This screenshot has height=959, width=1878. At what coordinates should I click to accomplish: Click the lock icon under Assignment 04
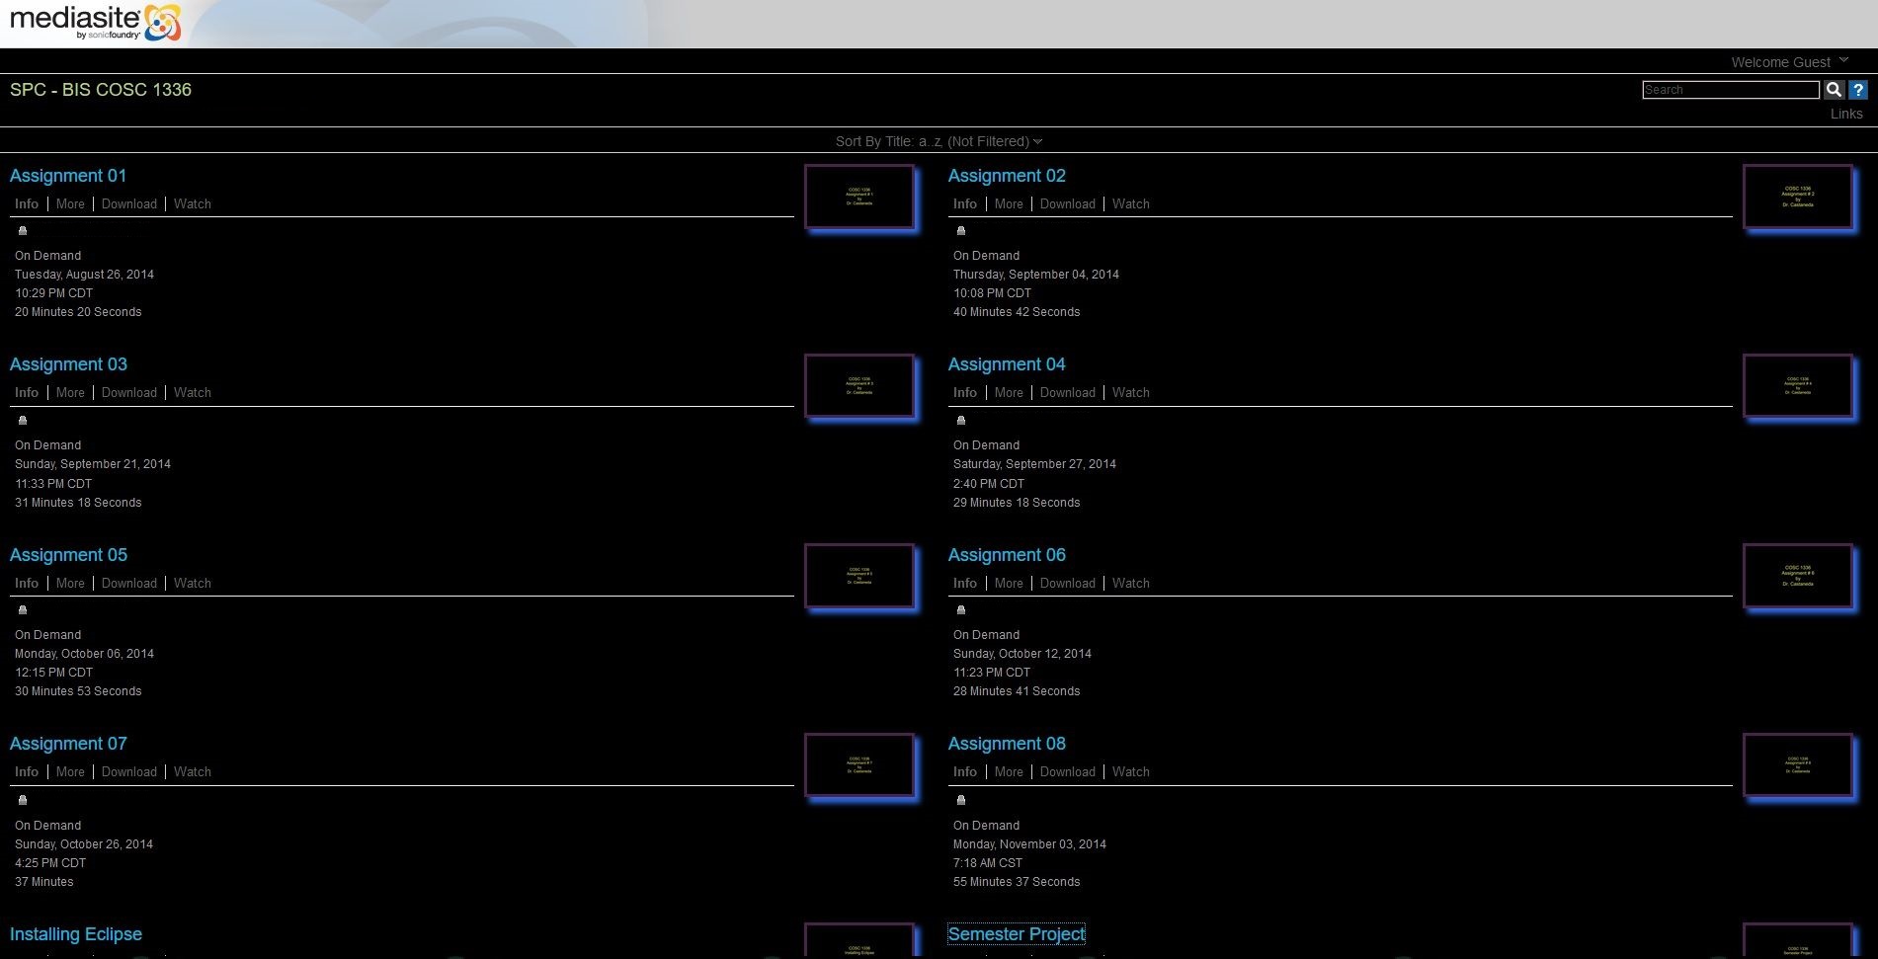click(x=961, y=421)
